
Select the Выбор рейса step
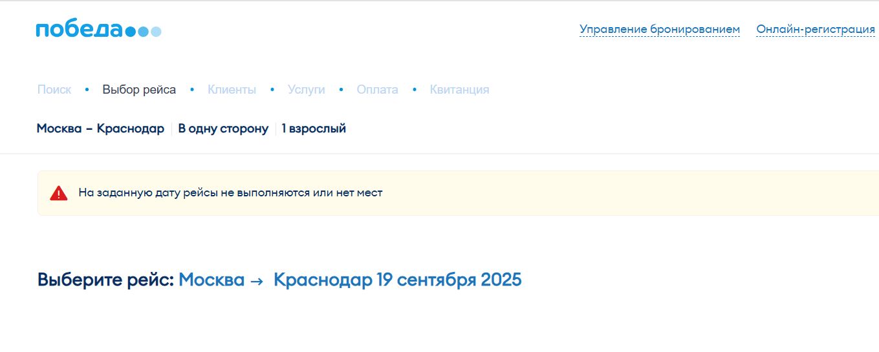pyautogui.click(x=139, y=90)
